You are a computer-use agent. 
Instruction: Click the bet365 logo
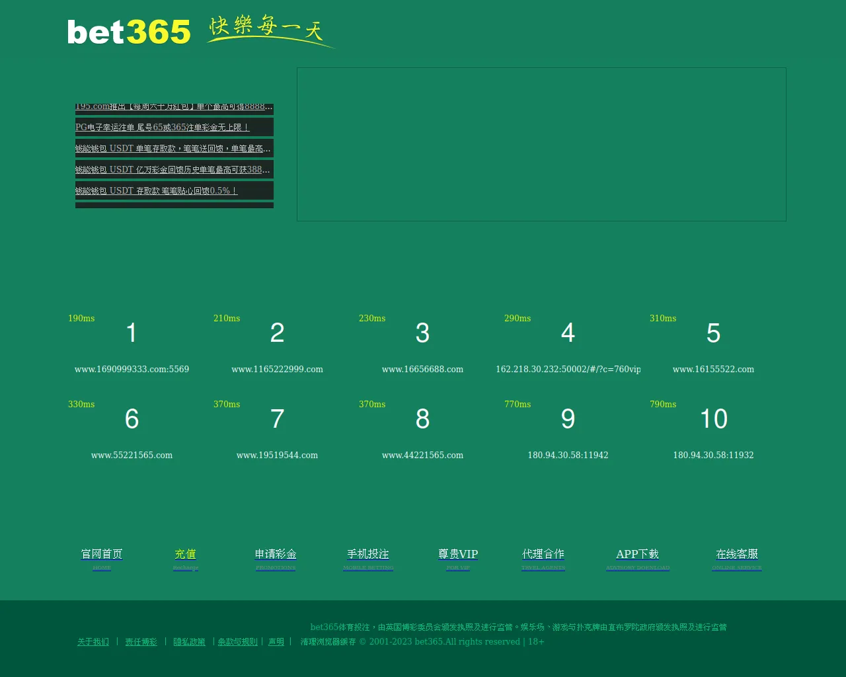(129, 32)
